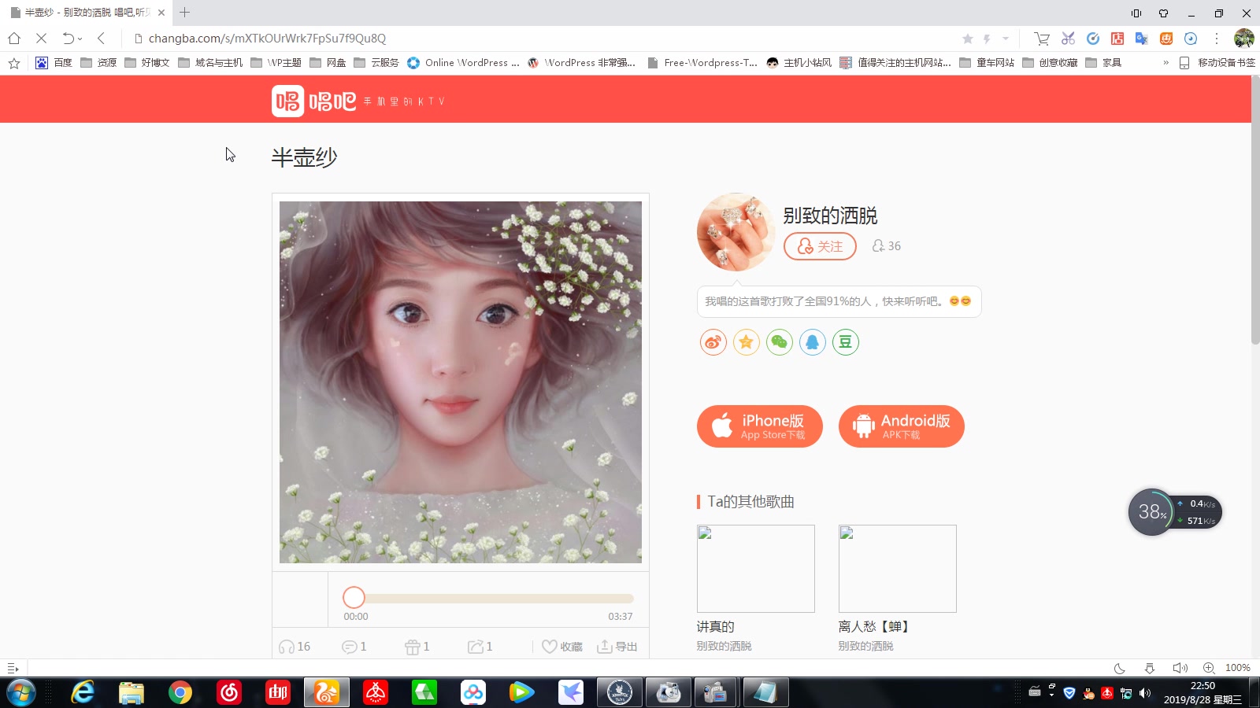
Task: Follow the singer with 关注 button
Action: (x=820, y=246)
